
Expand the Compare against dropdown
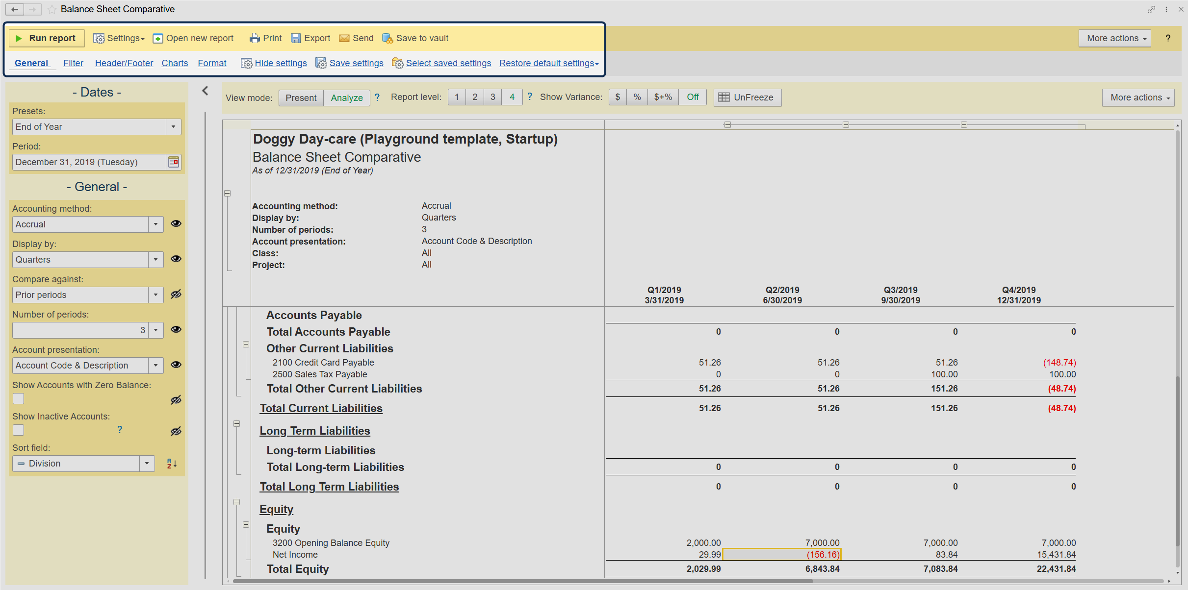(155, 295)
